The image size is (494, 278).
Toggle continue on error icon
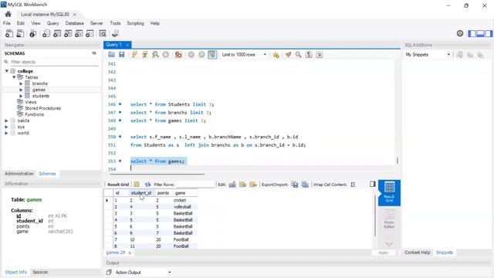178,55
